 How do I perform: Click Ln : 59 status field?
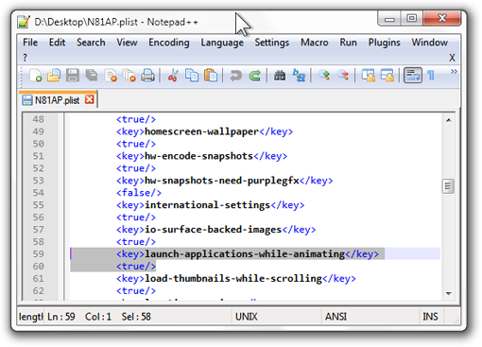61,317
